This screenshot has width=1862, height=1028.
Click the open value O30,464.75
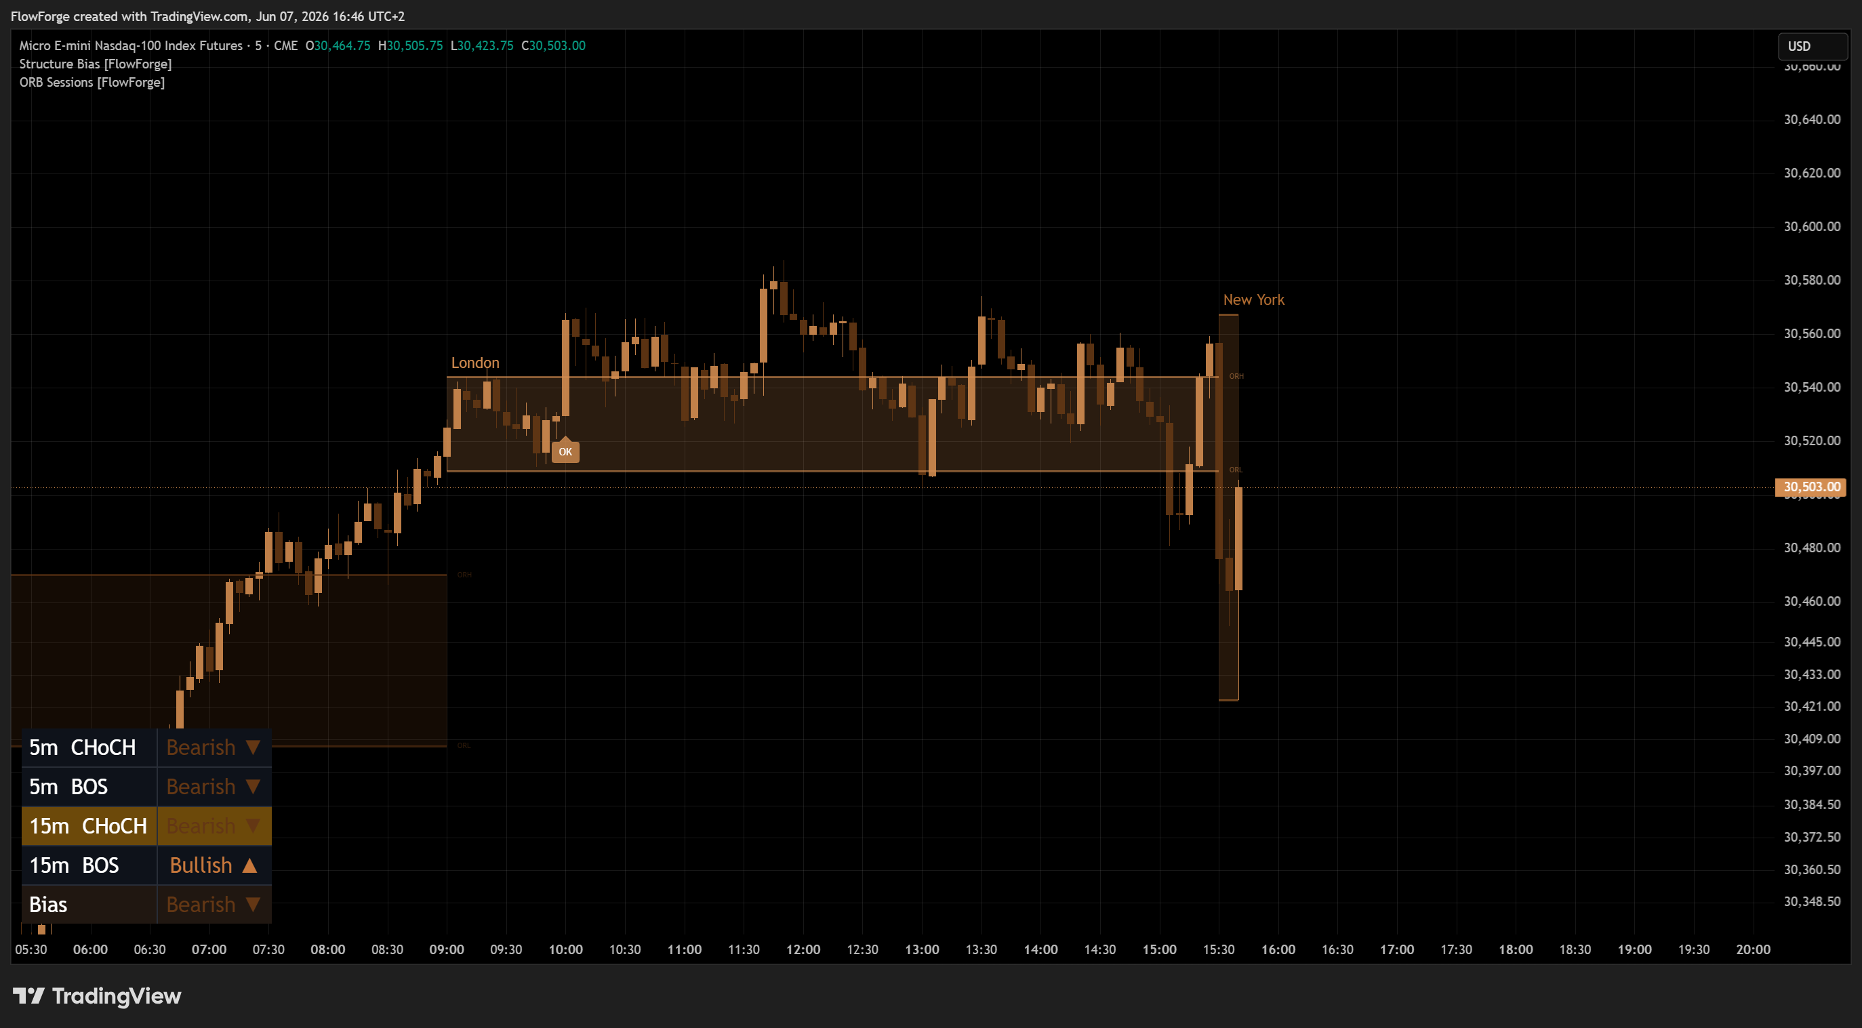338,45
